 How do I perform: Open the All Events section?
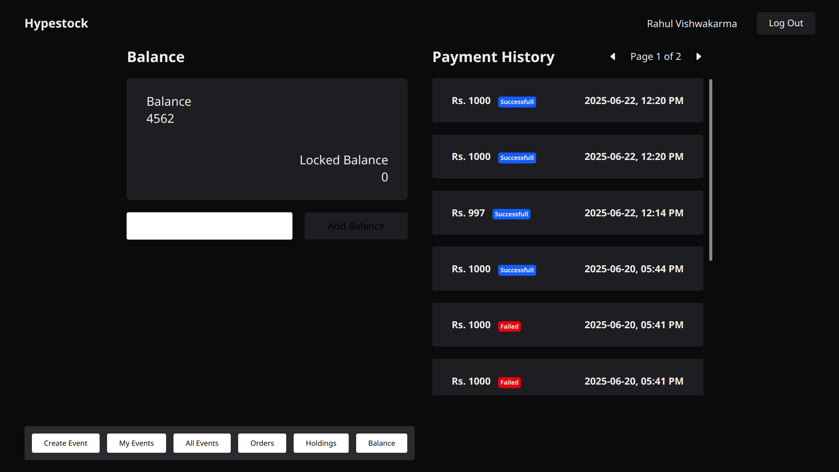pyautogui.click(x=202, y=443)
